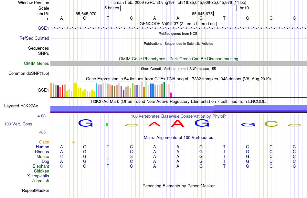Click the magenta last bar in the GTEx chart
307x198 pixels.
(171, 95)
